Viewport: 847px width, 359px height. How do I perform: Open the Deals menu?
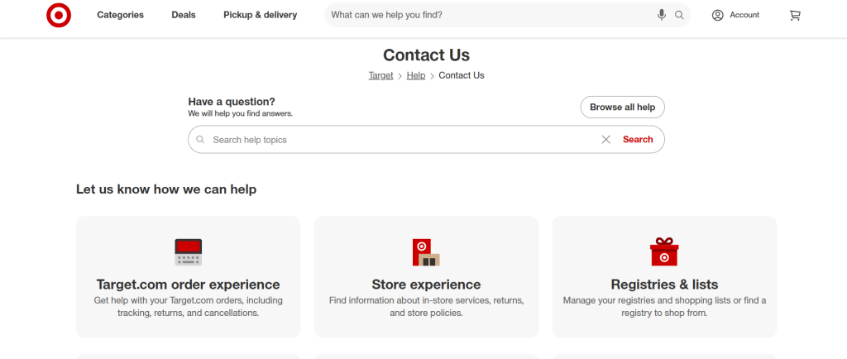[184, 15]
